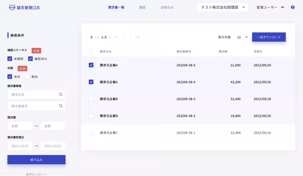Check the row for invoice 202209-38-3
The width and height of the screenshot is (303, 176).
click(91, 99)
